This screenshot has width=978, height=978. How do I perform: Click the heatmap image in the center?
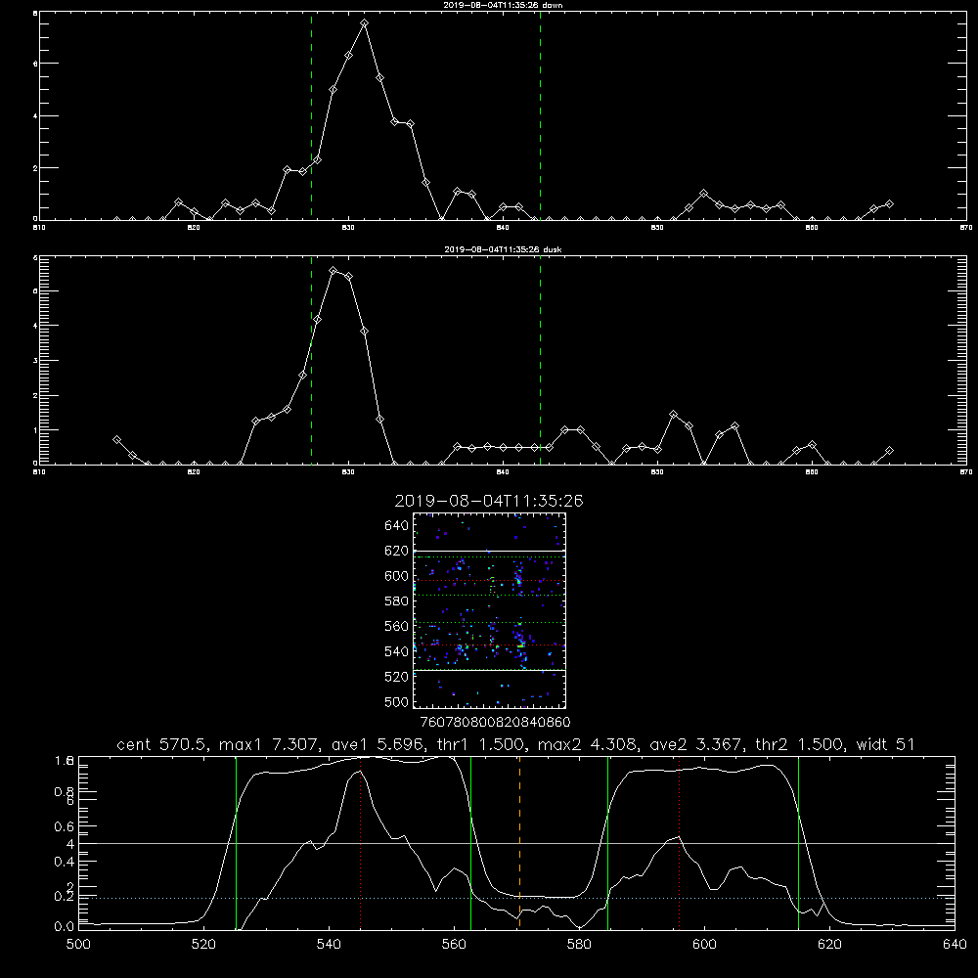(x=489, y=610)
